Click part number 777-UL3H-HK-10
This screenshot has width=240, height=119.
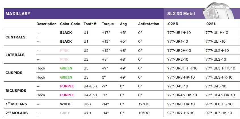click(220, 68)
